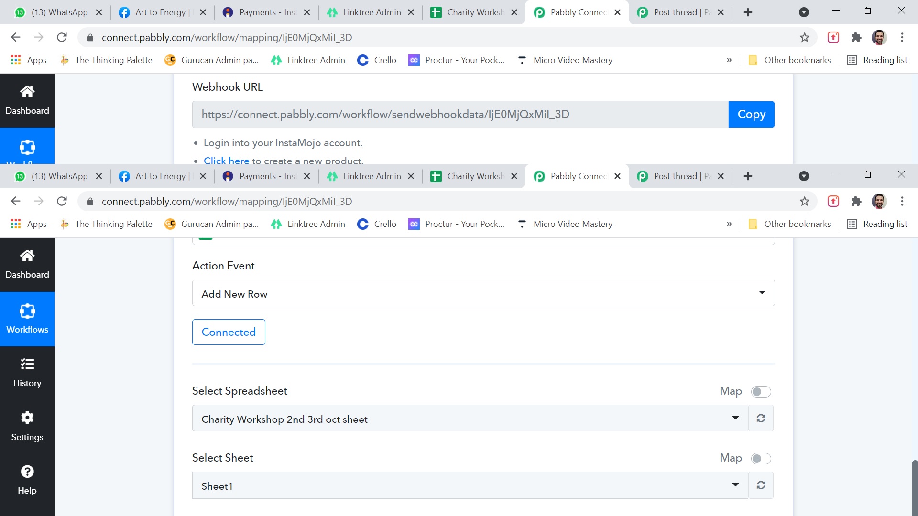Open a new tab in the upper window

[x=748, y=12]
